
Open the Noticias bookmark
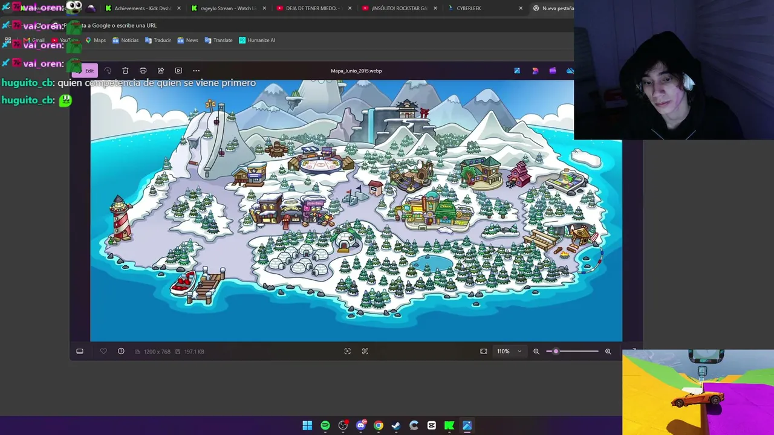click(125, 40)
